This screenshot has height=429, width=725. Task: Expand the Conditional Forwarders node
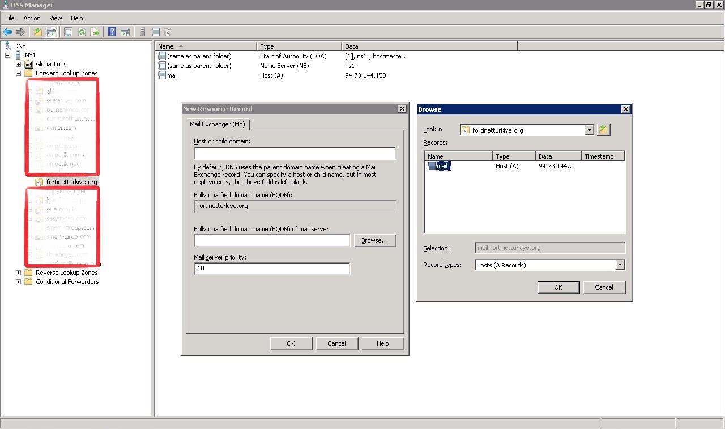(x=18, y=282)
